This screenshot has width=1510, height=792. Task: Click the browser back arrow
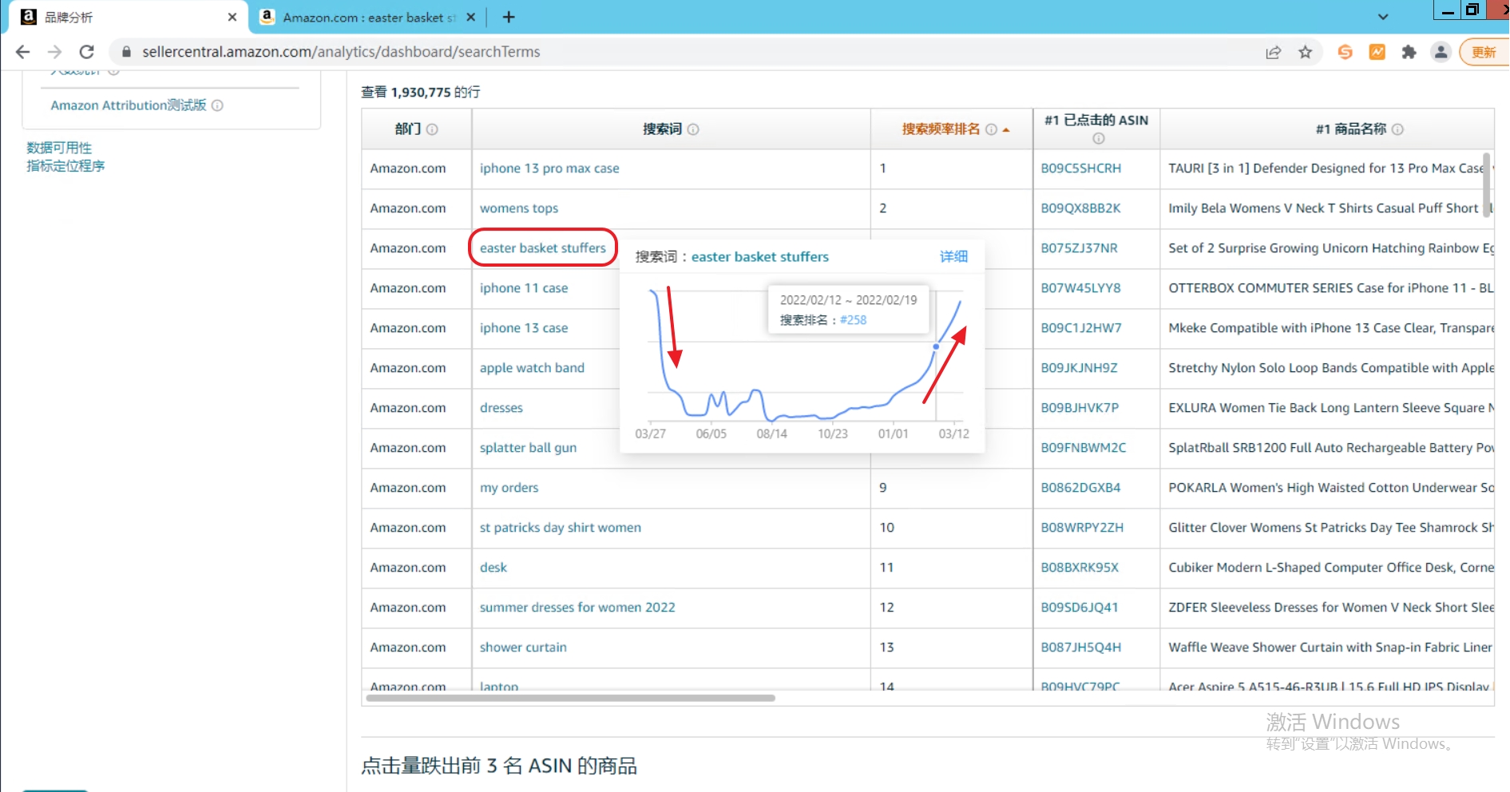tap(22, 52)
